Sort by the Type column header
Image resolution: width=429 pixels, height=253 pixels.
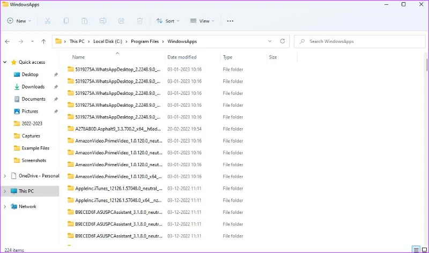[227, 57]
